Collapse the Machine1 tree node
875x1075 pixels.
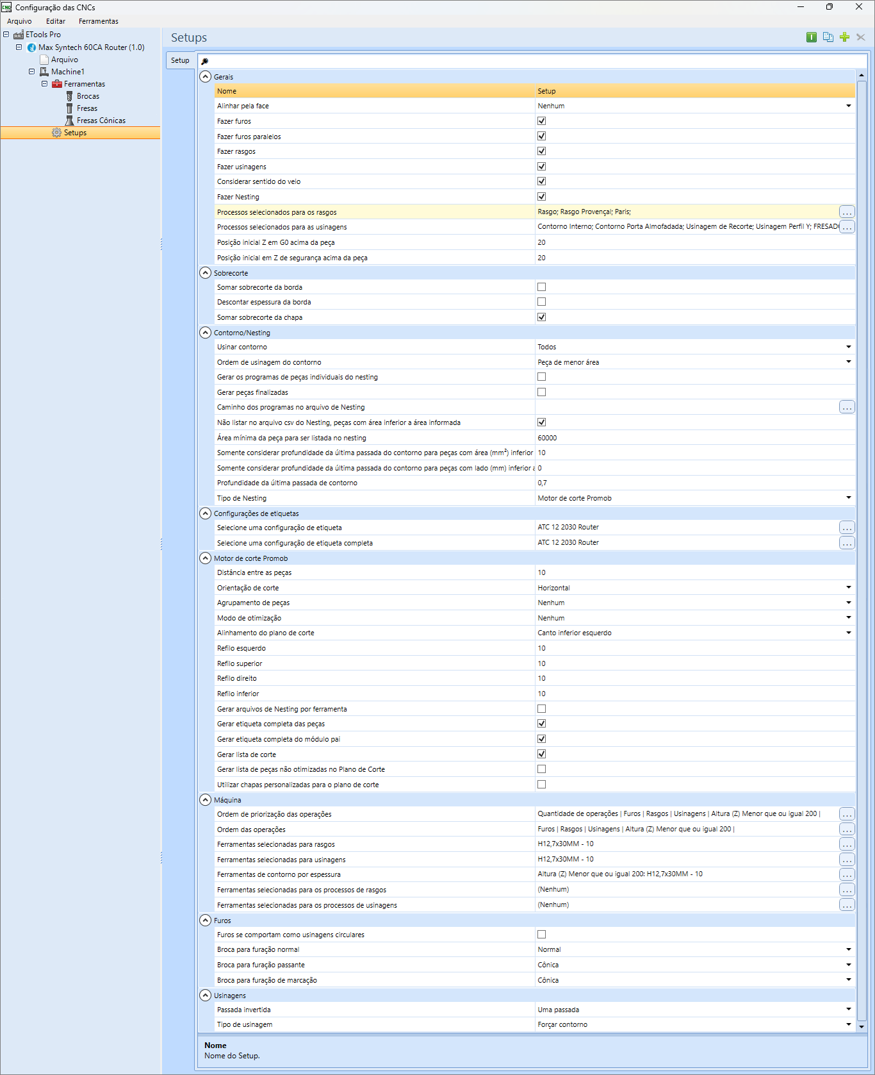[31, 72]
